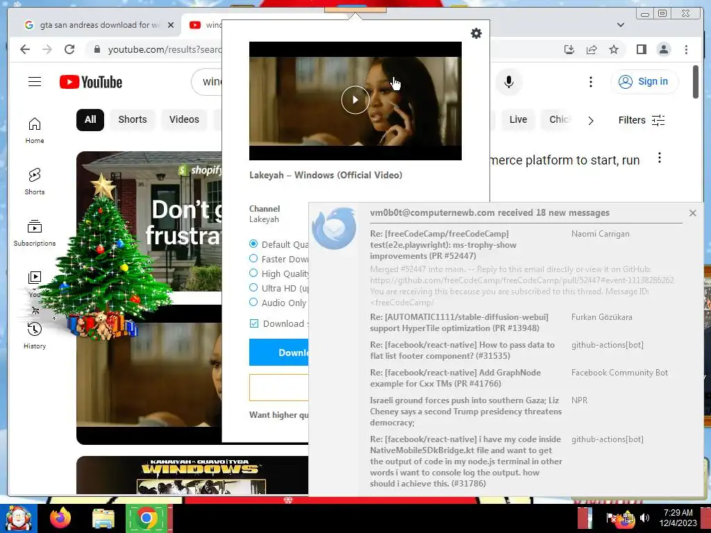Switch to the gta san andreas download tab

point(93,25)
